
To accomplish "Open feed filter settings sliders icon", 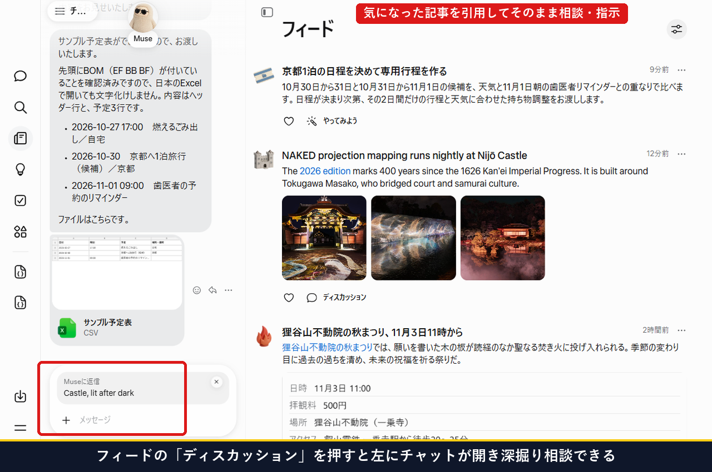I will (676, 29).
